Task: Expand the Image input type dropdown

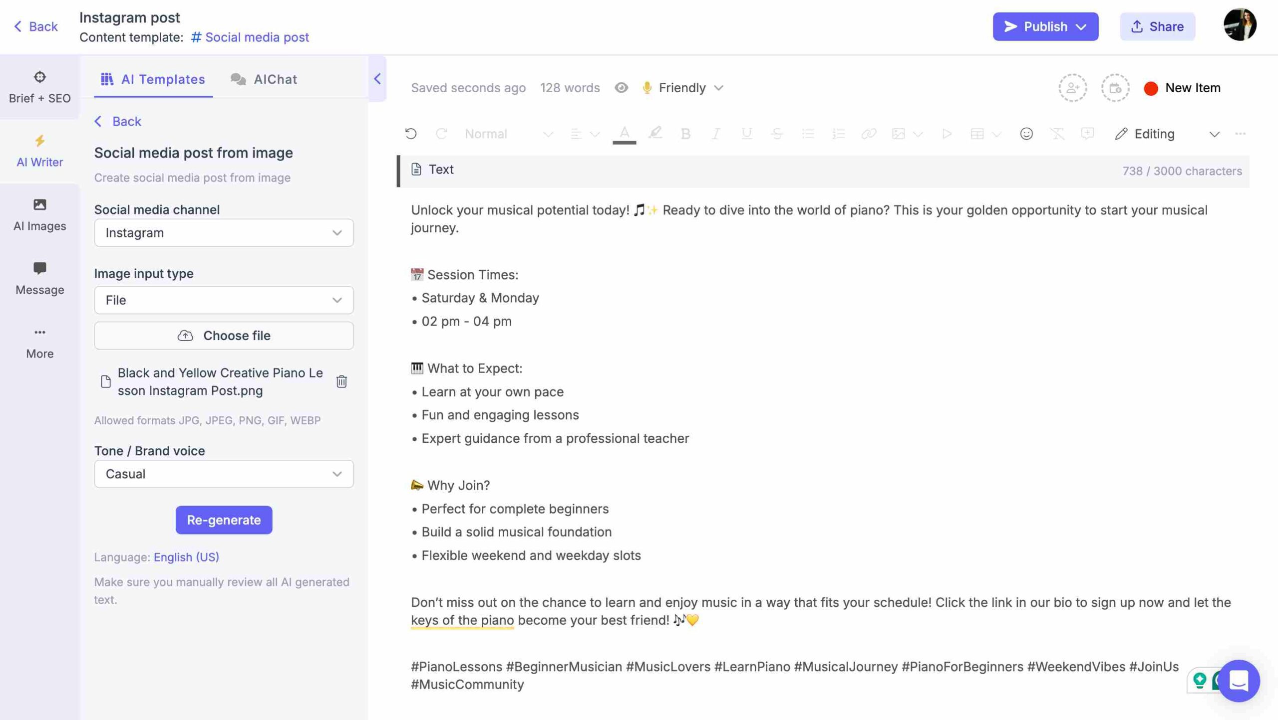Action: [x=223, y=299]
